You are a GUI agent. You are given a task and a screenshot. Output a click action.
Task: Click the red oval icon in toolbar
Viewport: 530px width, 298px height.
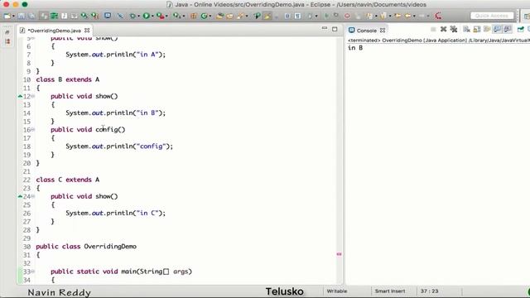[347, 16]
